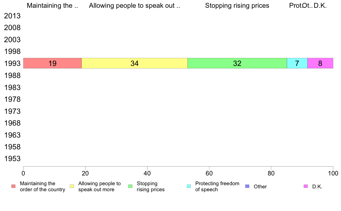The width and height of the screenshot is (341, 211).
Task: Click the 1973 year label
Action: tap(12, 111)
